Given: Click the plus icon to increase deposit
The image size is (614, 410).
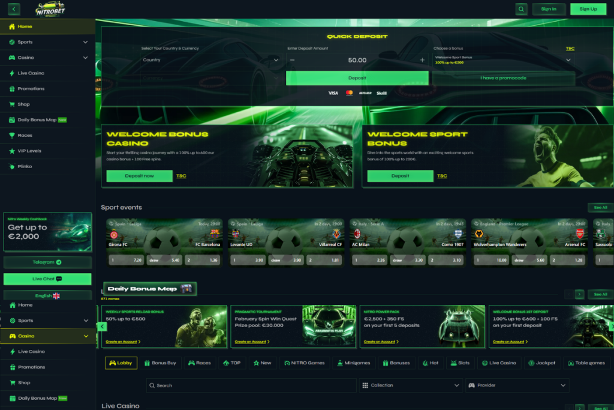Looking at the screenshot, I should coord(422,60).
